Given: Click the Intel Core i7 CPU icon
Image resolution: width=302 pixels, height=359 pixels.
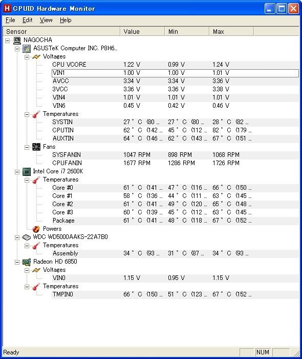Looking at the screenshot, I should click(27, 172).
